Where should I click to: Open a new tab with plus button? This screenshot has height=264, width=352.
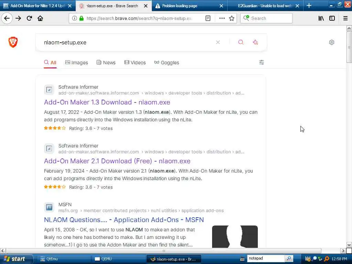coord(309,5)
